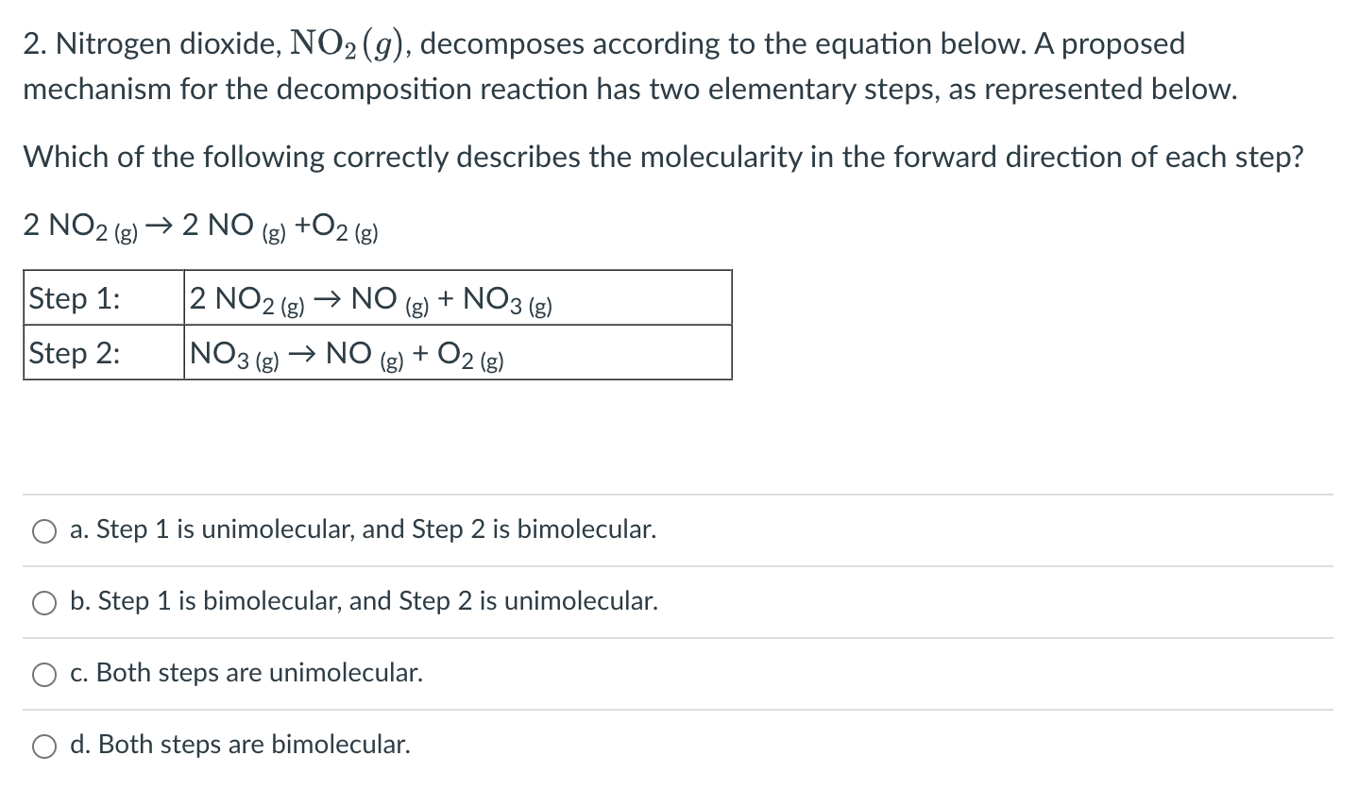The width and height of the screenshot is (1358, 789).
Task: Select radio button for answer a
Action: (43, 531)
